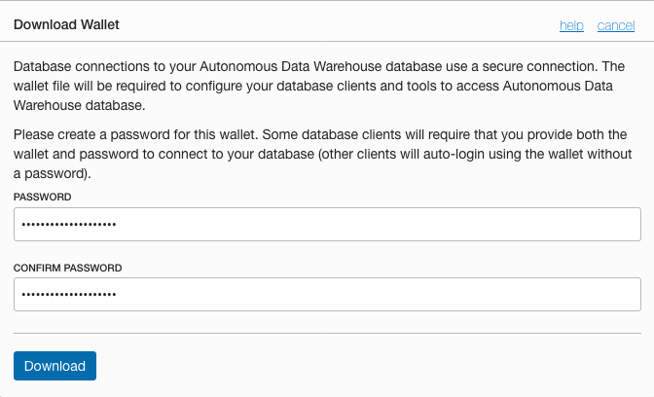Viewport: 654px width, 397px height.
Task: Focus the Confirm Password input field
Action: click(327, 294)
